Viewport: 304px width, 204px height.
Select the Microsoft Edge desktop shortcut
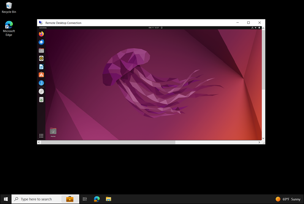(9, 29)
